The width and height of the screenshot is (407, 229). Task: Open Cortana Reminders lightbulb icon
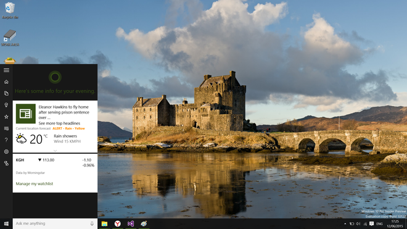tap(6, 105)
